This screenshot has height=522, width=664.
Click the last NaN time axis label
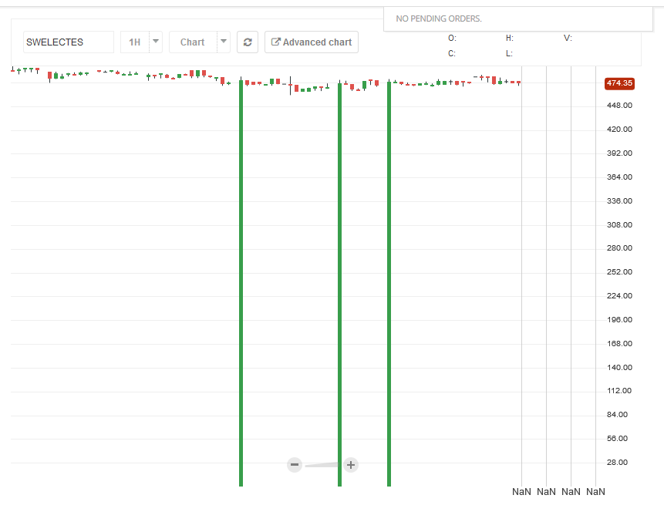click(595, 491)
